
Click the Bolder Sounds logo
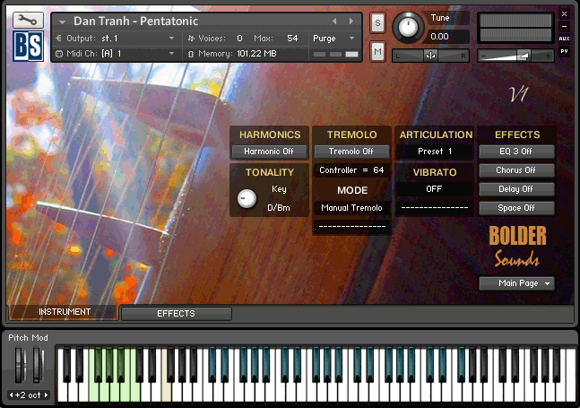point(517,247)
